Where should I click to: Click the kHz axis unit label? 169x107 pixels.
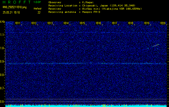click(x=2, y=22)
